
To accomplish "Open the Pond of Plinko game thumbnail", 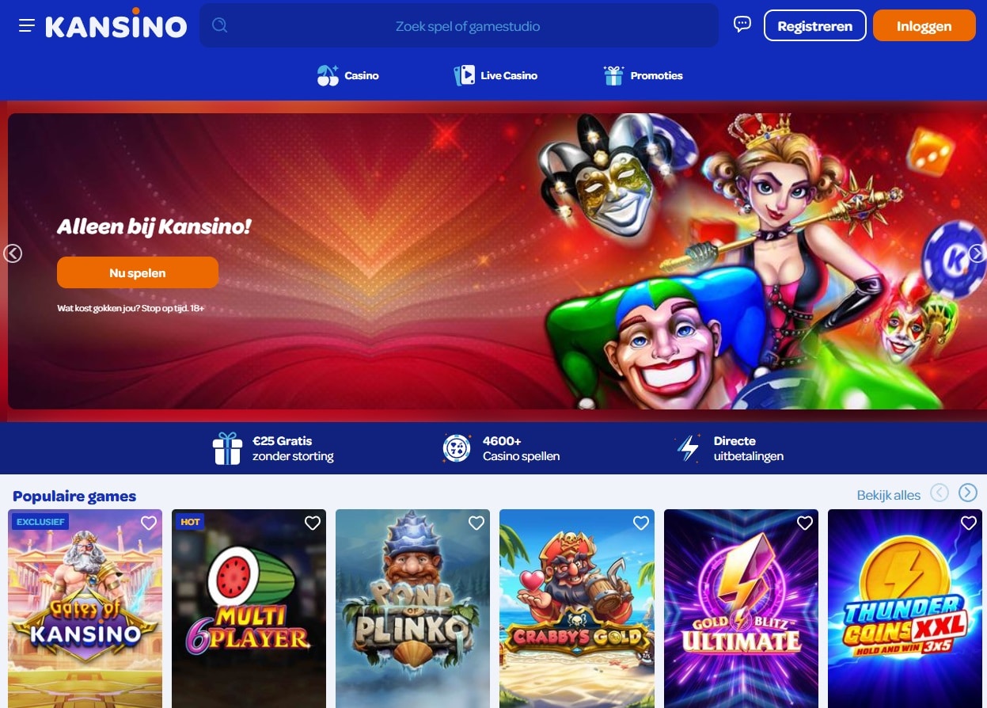I will (413, 608).
